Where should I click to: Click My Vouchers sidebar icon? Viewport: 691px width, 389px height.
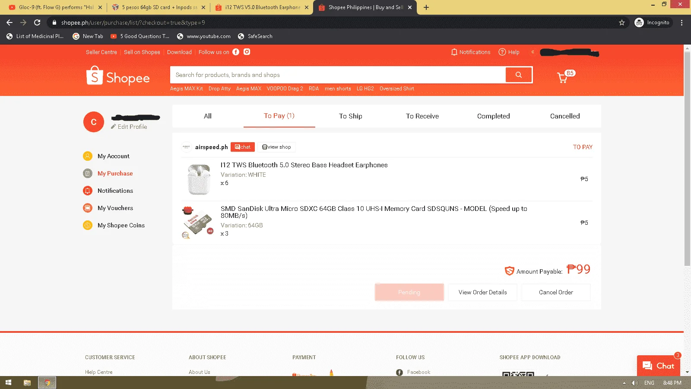pos(88,208)
